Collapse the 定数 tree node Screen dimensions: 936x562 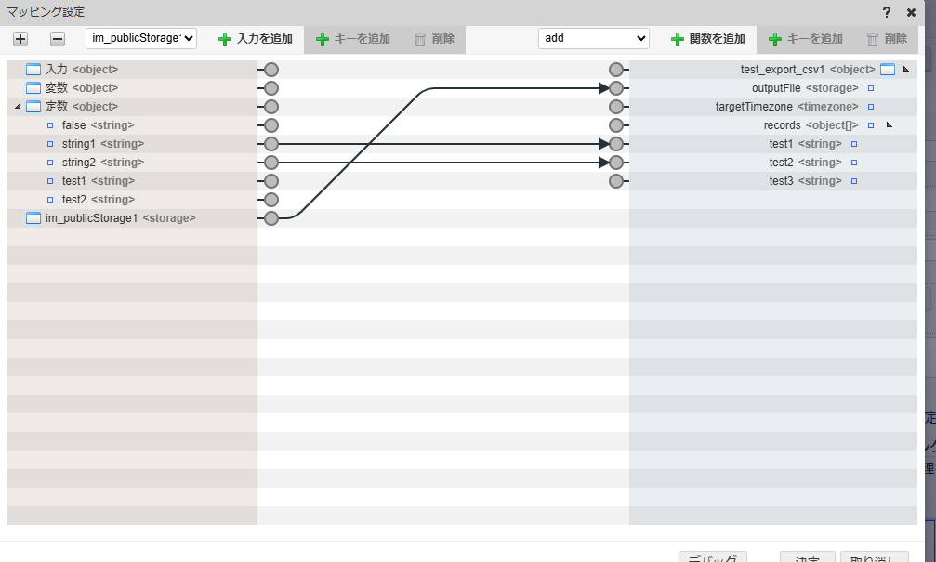pos(18,107)
